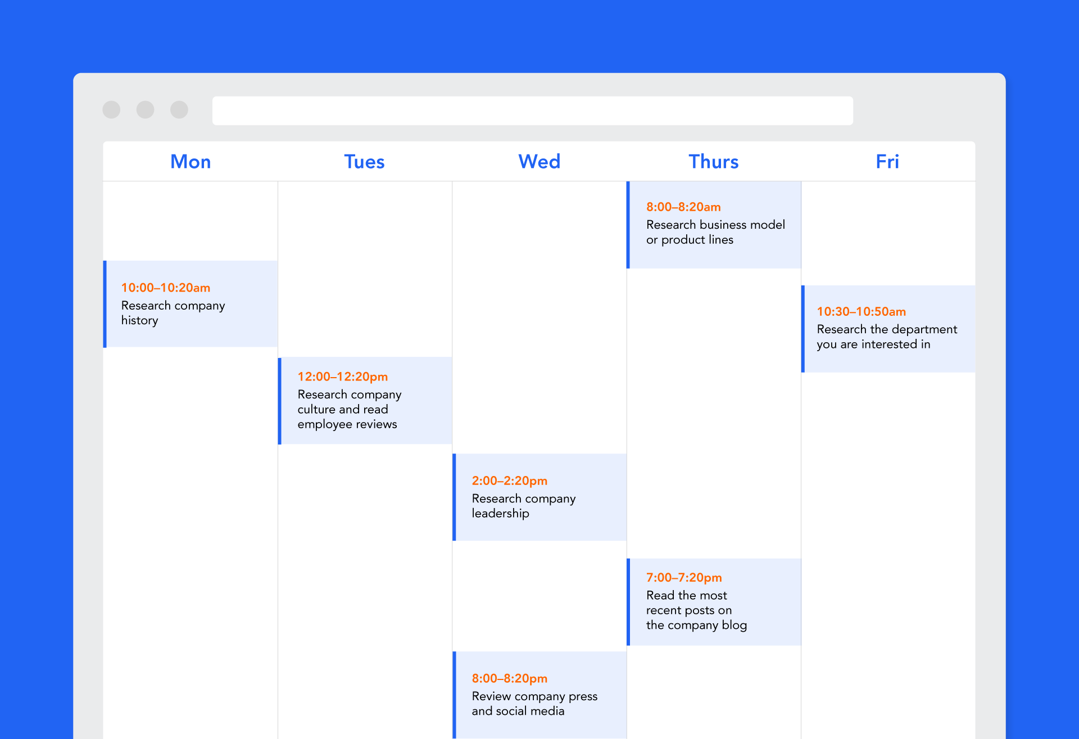Select the Fri column header
The height and width of the screenshot is (739, 1079).
point(888,162)
